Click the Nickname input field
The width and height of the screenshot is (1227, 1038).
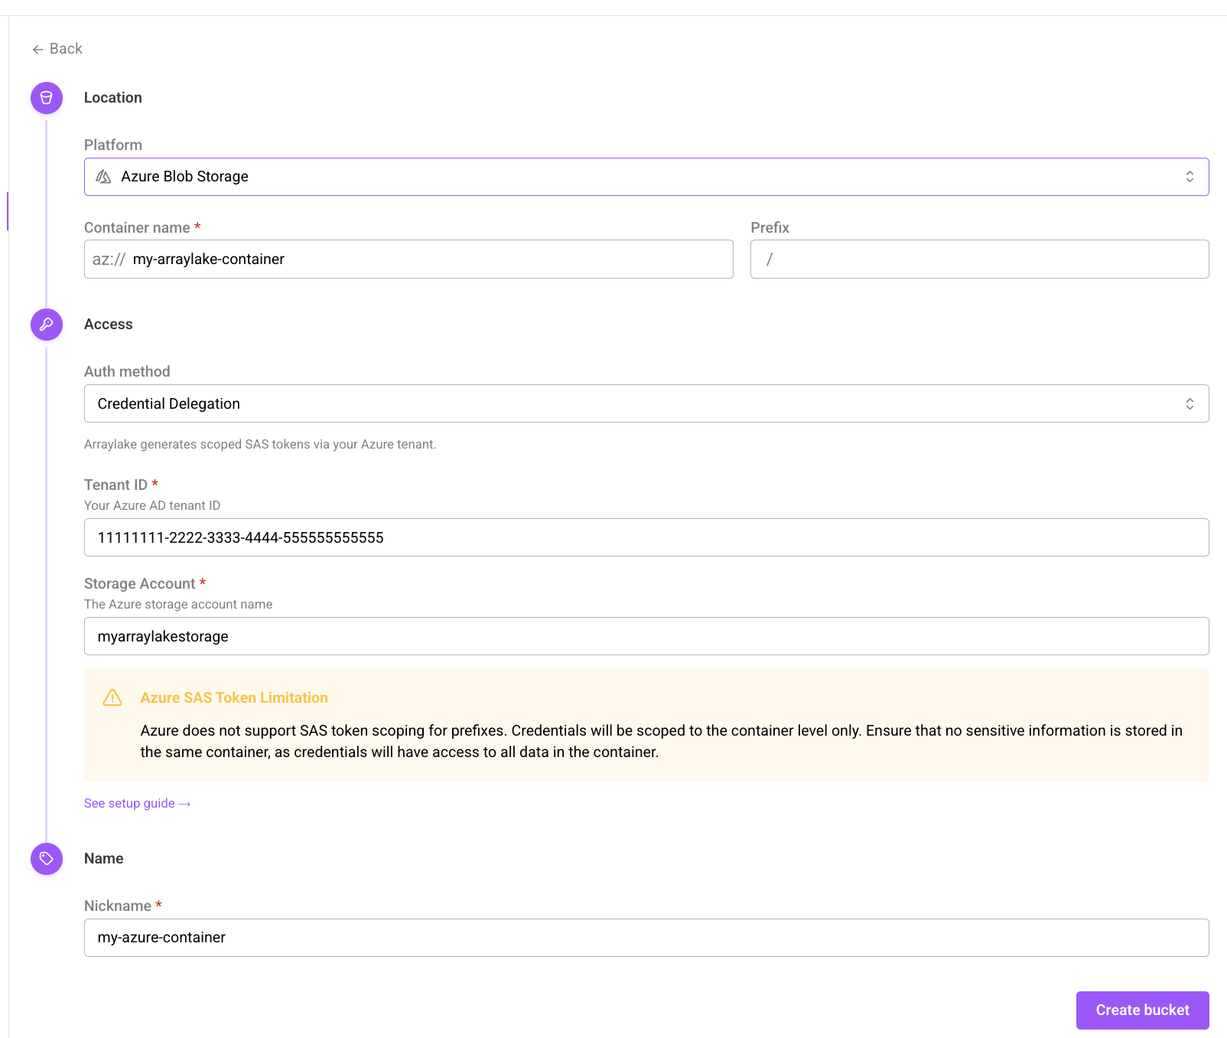coord(646,938)
